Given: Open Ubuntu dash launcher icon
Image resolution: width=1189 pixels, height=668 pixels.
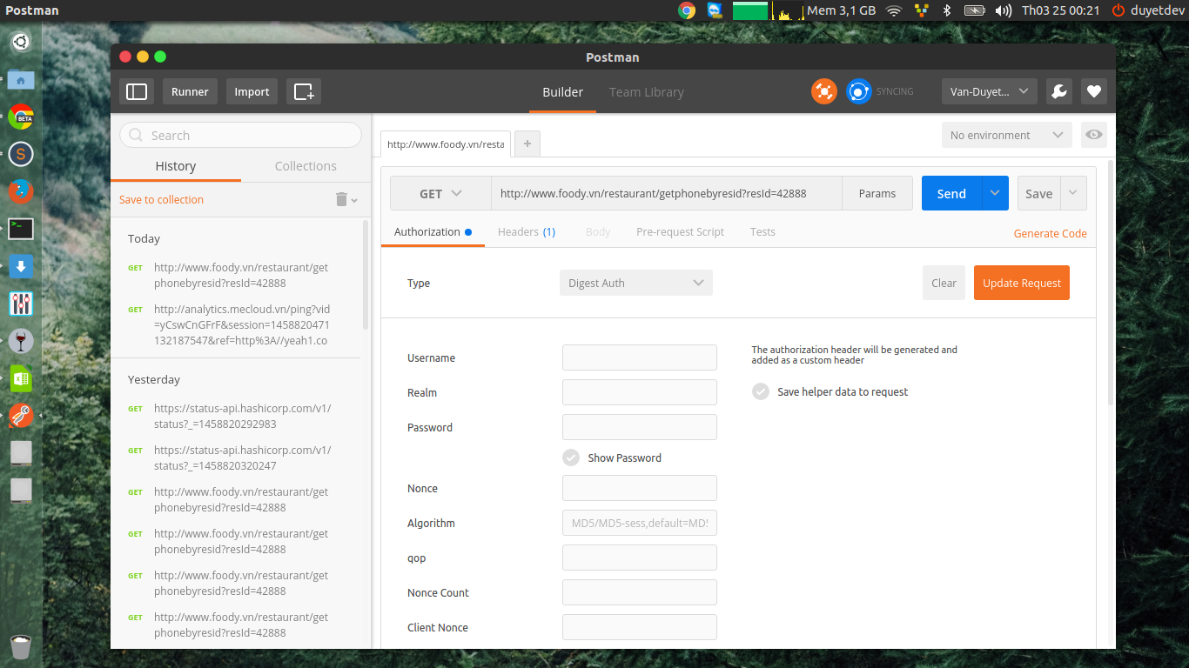Looking at the screenshot, I should pyautogui.click(x=21, y=41).
